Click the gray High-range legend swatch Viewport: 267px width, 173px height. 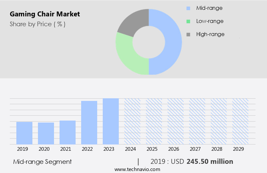click(188, 34)
